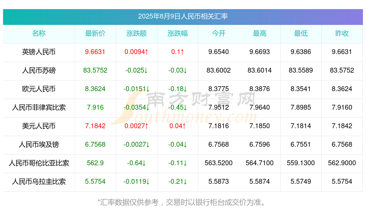Click latest price 5.5754 in green
Viewport: 366px width, 212px height.
pos(95,182)
